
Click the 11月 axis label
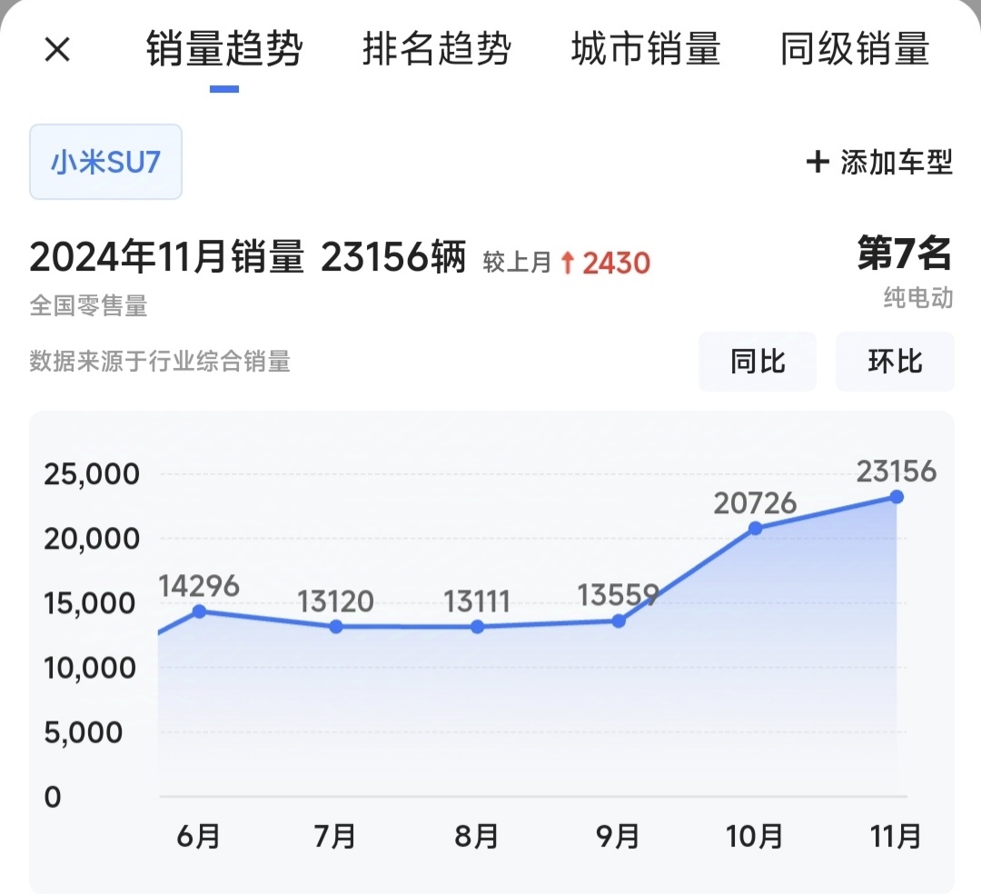(896, 836)
